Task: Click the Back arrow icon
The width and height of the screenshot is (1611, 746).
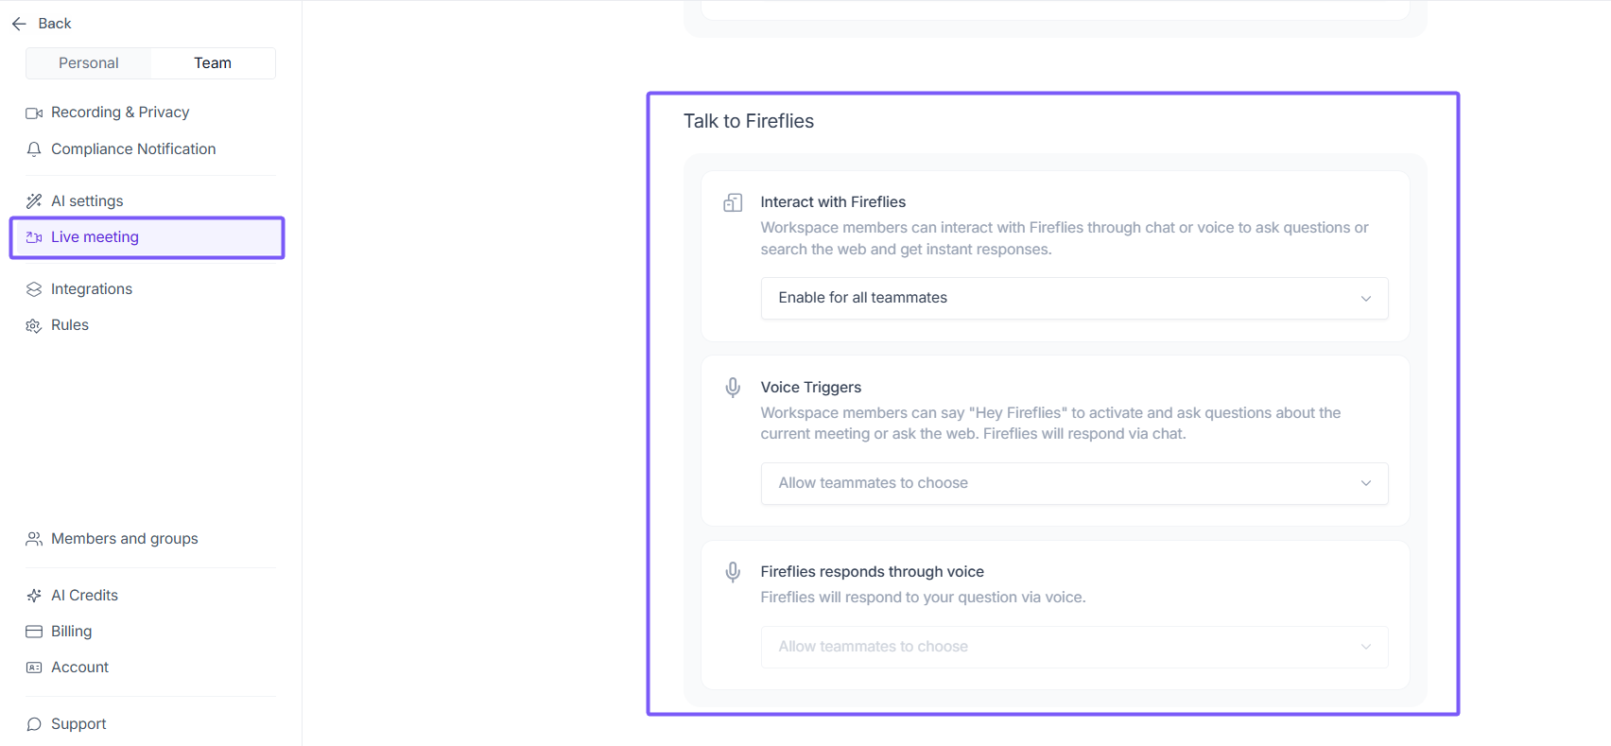Action: tap(19, 24)
